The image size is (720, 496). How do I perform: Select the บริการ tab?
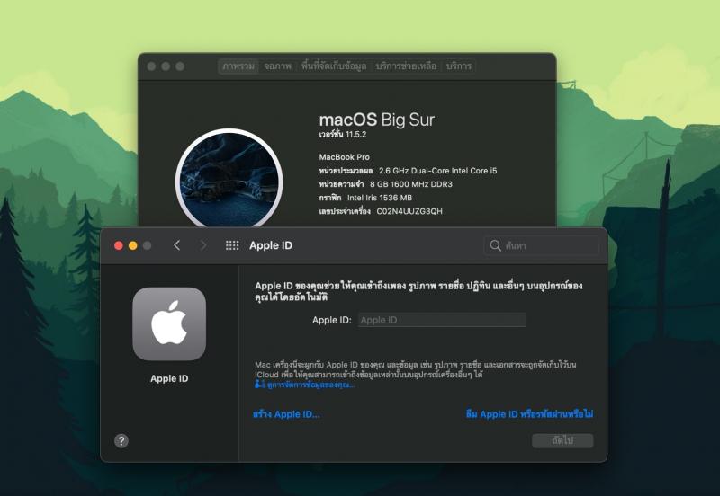[459, 66]
